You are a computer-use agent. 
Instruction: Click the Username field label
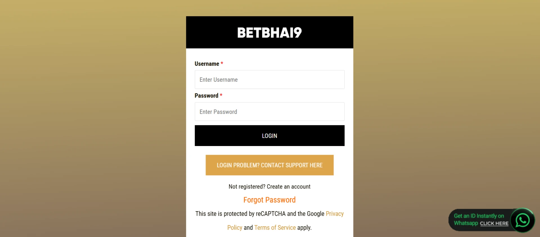207,63
